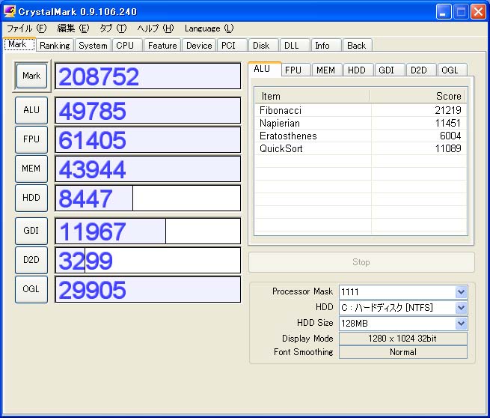Select ALU details tab in results panel
This screenshot has height=418, width=490.
(x=265, y=69)
